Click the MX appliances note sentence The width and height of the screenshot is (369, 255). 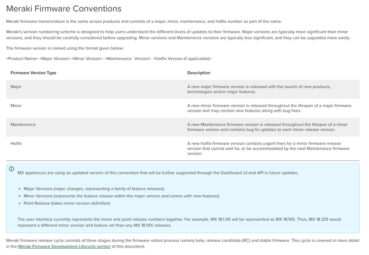158,173
